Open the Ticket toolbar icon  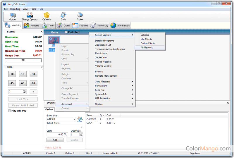(80, 15)
